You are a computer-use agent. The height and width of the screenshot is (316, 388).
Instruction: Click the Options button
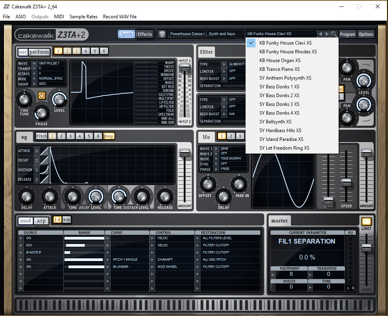click(x=366, y=34)
